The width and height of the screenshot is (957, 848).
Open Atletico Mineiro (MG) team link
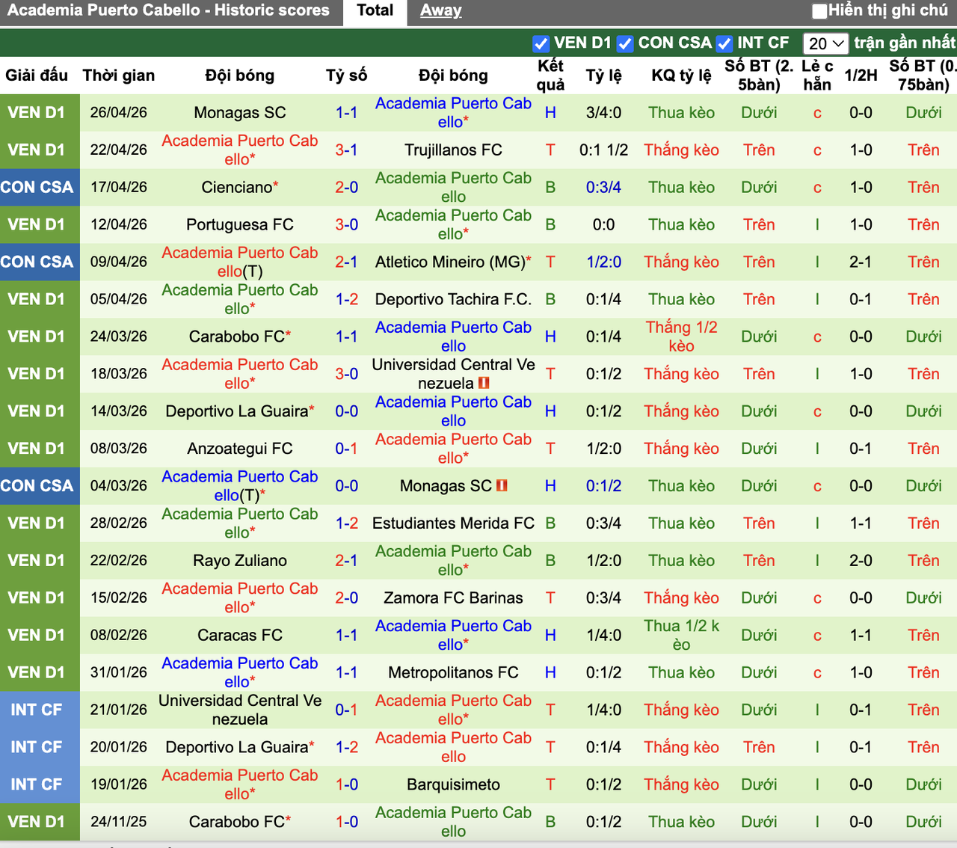[x=451, y=262]
